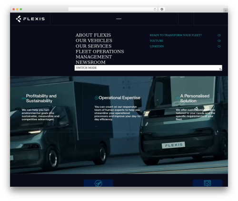Click the 'We offer customised solutions' paragraph
The image size is (238, 201).
[x=196, y=115]
